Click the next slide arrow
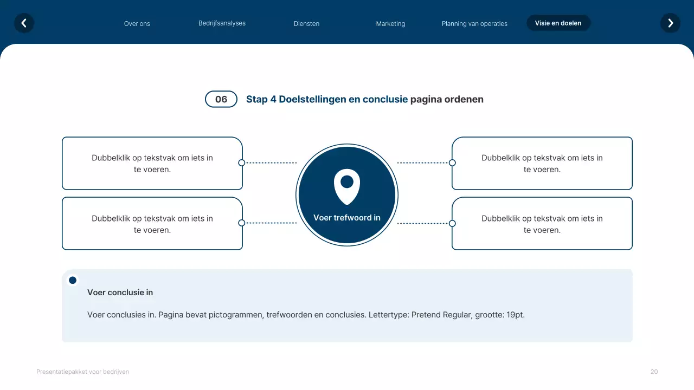This screenshot has height=390, width=694. (x=670, y=23)
